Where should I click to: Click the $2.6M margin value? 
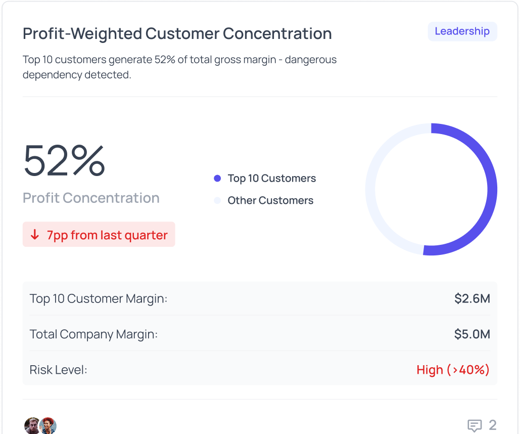pos(472,299)
